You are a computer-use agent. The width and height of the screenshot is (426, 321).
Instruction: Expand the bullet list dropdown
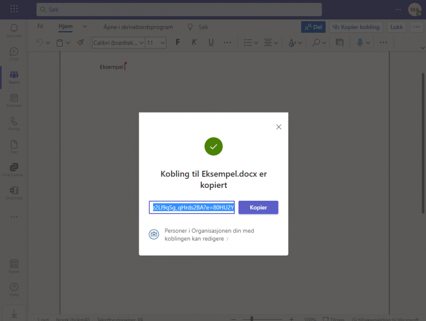click(x=256, y=43)
